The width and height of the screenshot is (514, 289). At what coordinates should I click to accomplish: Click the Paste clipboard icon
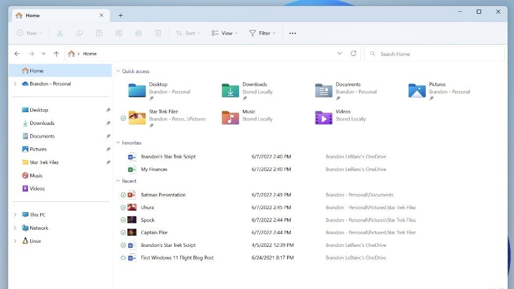click(x=99, y=33)
